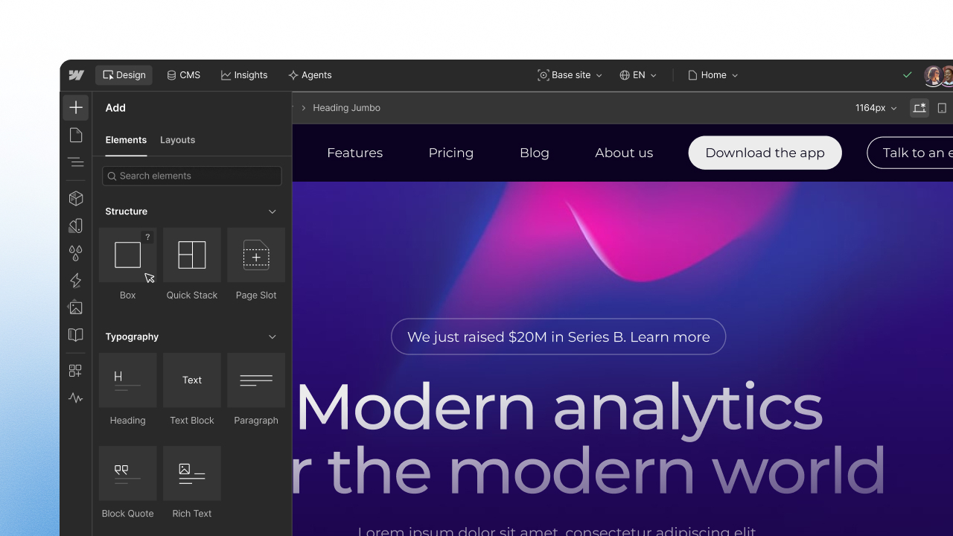Switch to Design mode
The width and height of the screenshot is (953, 536).
[x=124, y=75]
